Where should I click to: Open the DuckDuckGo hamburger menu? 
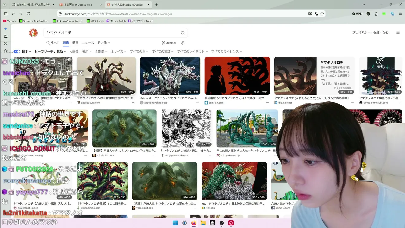click(x=398, y=32)
